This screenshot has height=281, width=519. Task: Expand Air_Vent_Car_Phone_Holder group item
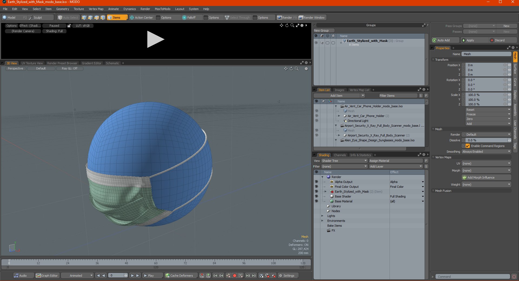point(339,116)
